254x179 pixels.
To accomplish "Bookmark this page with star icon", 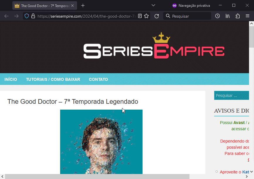I will point(146,16).
